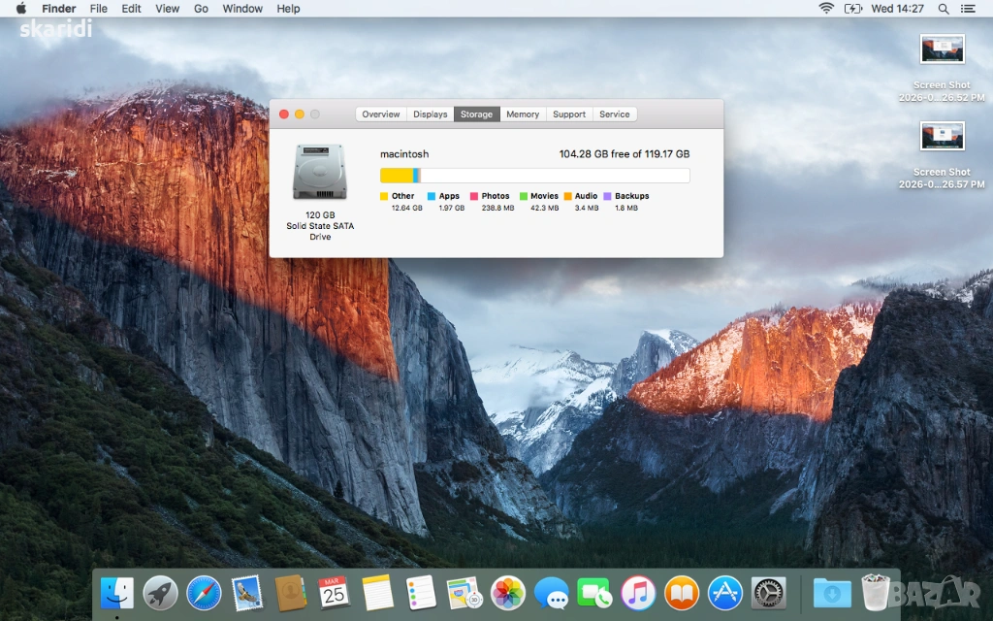Image resolution: width=993 pixels, height=621 pixels.
Task: Click the Spotlight search magnifier icon
Action: pos(944,9)
